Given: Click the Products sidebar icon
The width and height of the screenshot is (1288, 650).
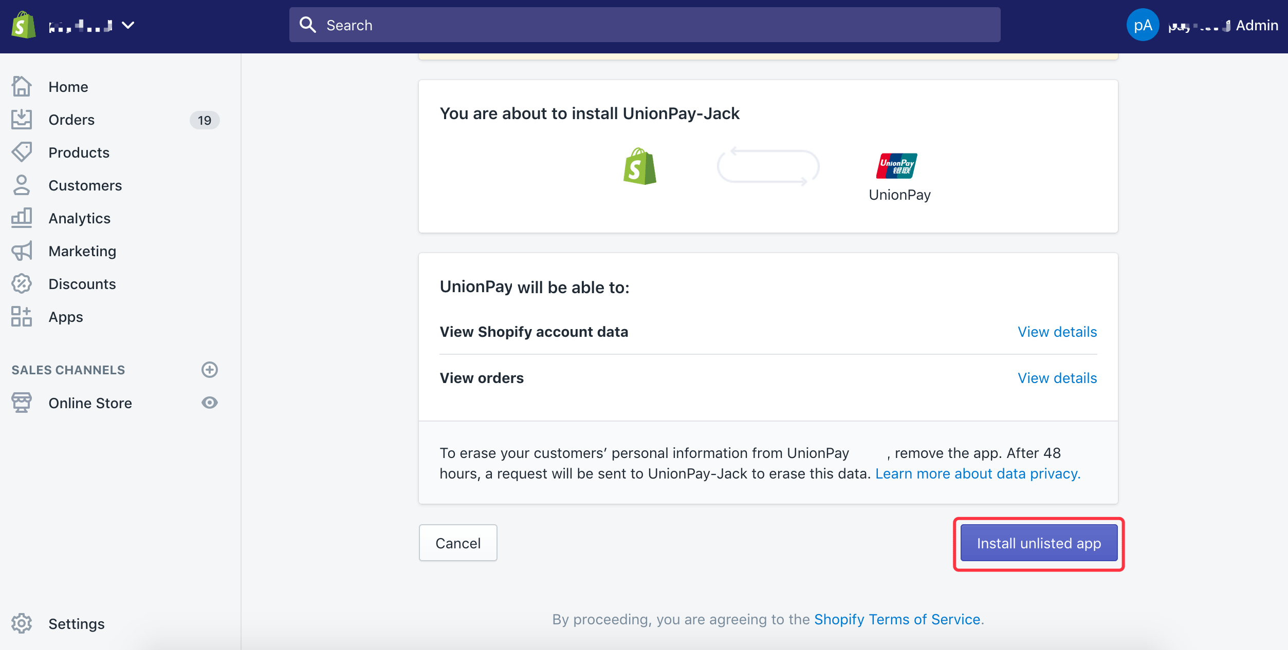Looking at the screenshot, I should [22, 152].
